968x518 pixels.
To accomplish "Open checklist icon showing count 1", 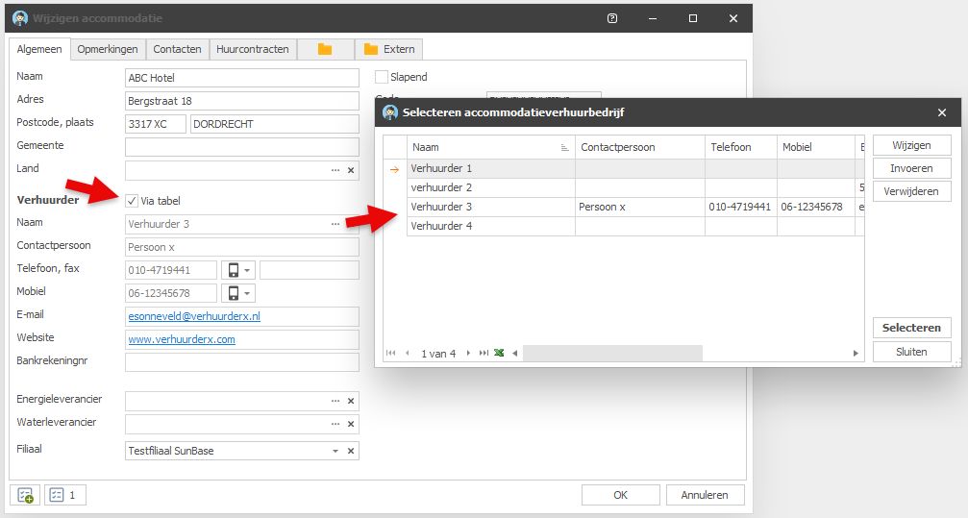I will click(64, 495).
